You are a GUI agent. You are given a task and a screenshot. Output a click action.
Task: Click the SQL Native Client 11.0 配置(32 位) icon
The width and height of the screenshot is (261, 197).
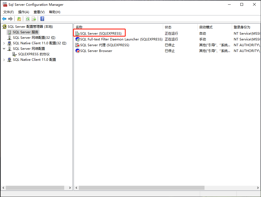click(9, 43)
